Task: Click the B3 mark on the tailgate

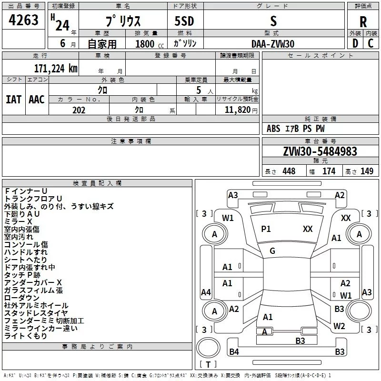Action: pos(300,341)
